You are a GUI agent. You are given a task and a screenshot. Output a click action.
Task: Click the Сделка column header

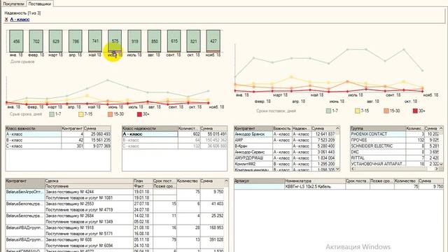[x=89, y=181]
